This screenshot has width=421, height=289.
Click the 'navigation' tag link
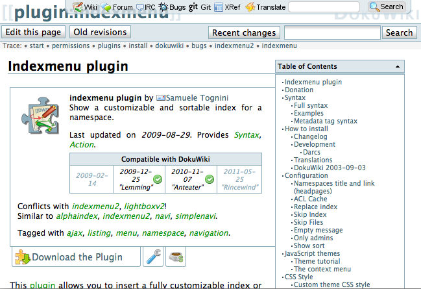pyautogui.click(x=208, y=232)
